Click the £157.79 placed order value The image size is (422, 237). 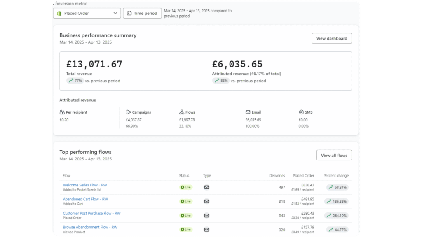tap(307, 227)
